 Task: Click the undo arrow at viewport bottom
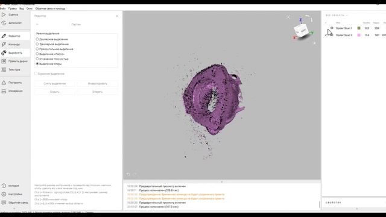128,174
